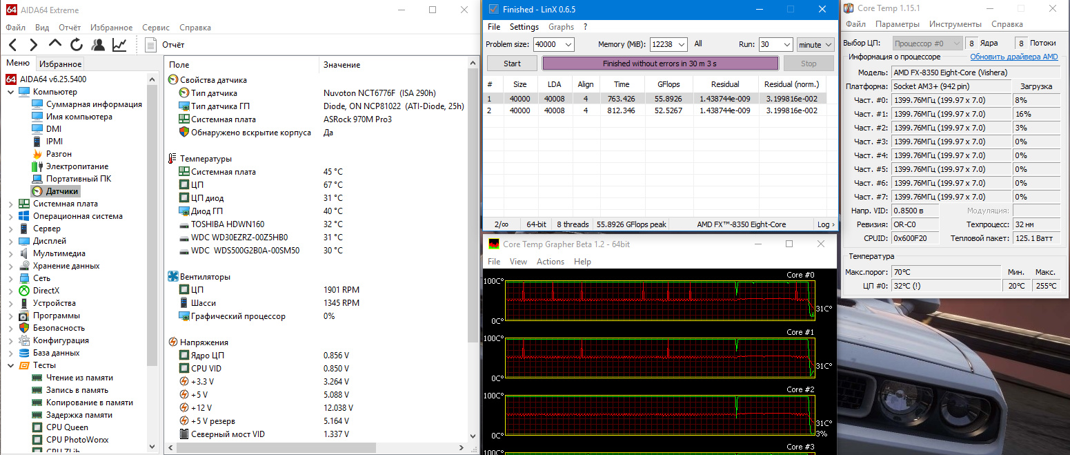Open the LinX Problem size dropdown
Screen dimensions: 1070x455
[568, 44]
